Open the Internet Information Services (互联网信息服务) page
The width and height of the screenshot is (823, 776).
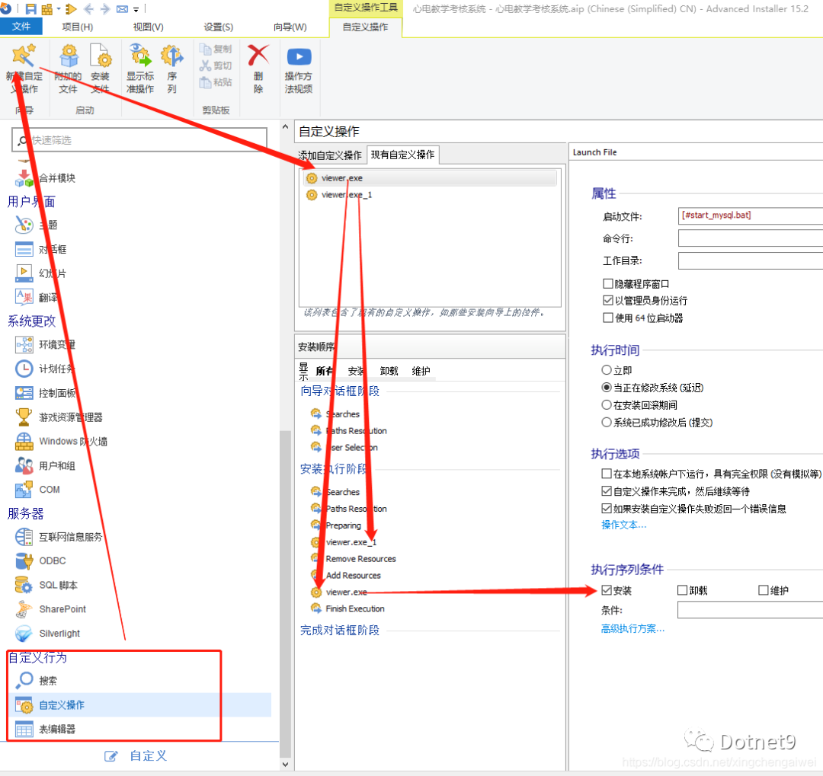click(x=59, y=537)
